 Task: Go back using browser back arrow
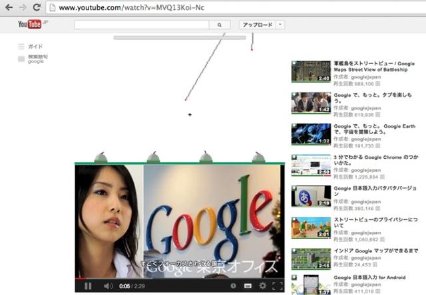click(x=9, y=7)
